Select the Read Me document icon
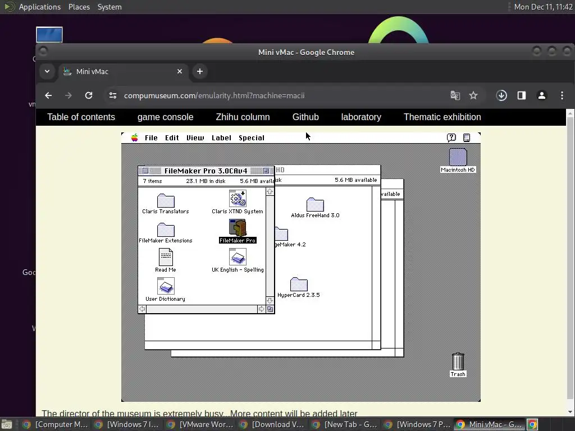 coord(166,257)
